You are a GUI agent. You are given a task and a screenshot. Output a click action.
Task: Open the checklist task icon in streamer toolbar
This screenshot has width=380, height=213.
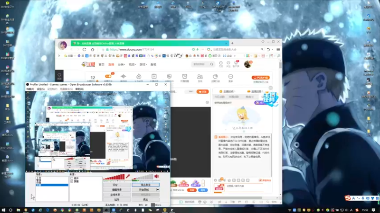pos(154,77)
